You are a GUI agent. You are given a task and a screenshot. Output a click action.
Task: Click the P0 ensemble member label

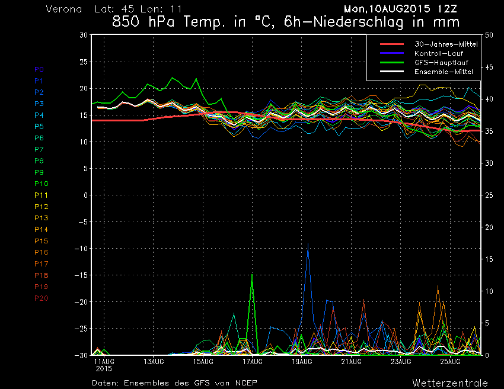point(39,69)
